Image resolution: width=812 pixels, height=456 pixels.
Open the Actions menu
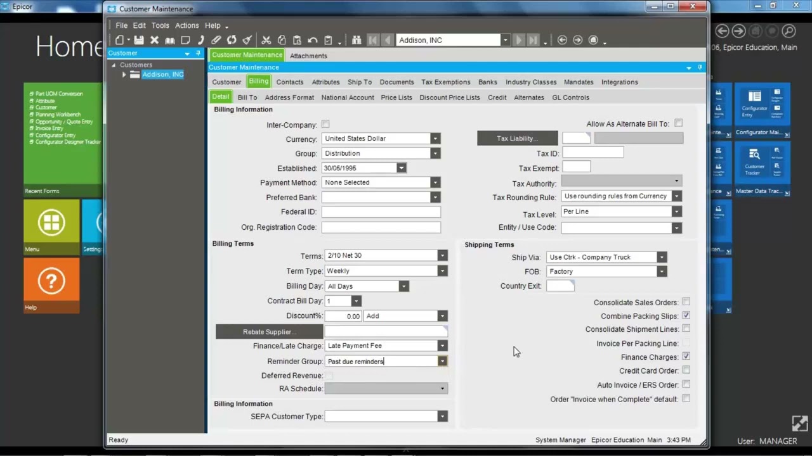pyautogui.click(x=187, y=25)
